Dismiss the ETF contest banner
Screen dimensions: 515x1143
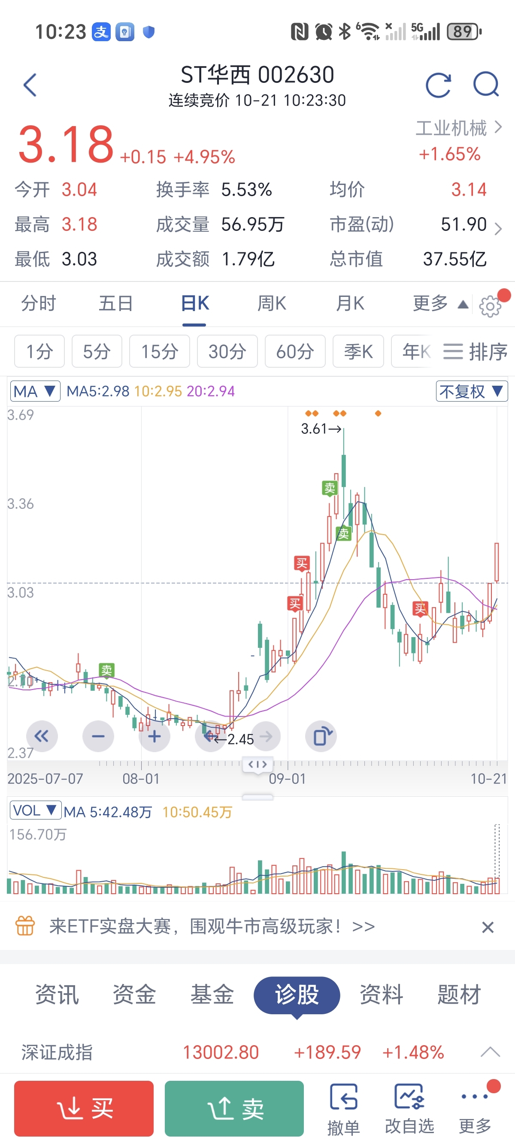point(488,927)
